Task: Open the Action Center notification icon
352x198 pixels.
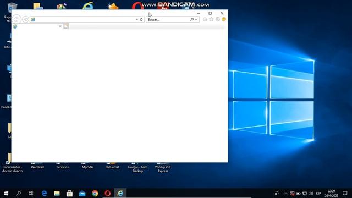Action: [345, 193]
